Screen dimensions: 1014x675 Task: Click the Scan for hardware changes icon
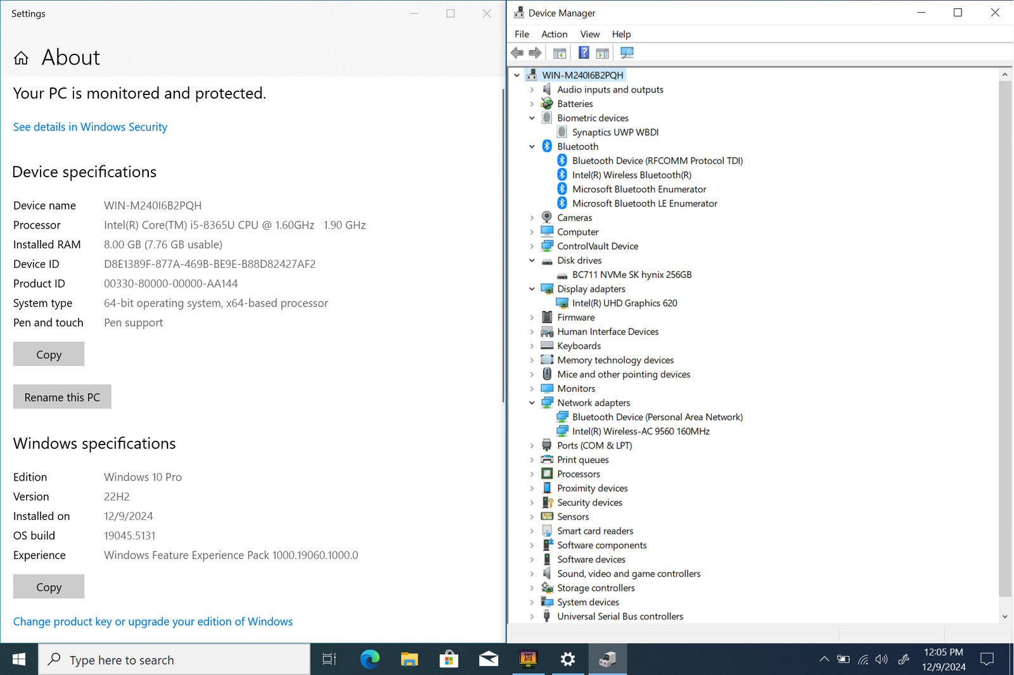pos(627,53)
